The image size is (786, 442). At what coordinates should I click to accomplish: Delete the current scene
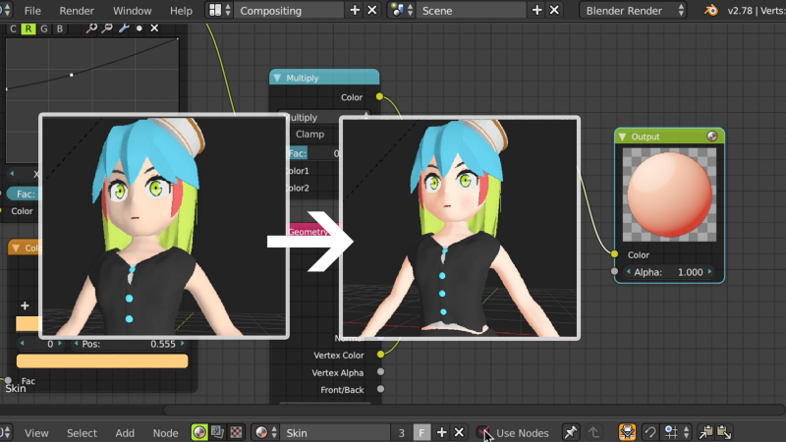pos(554,10)
